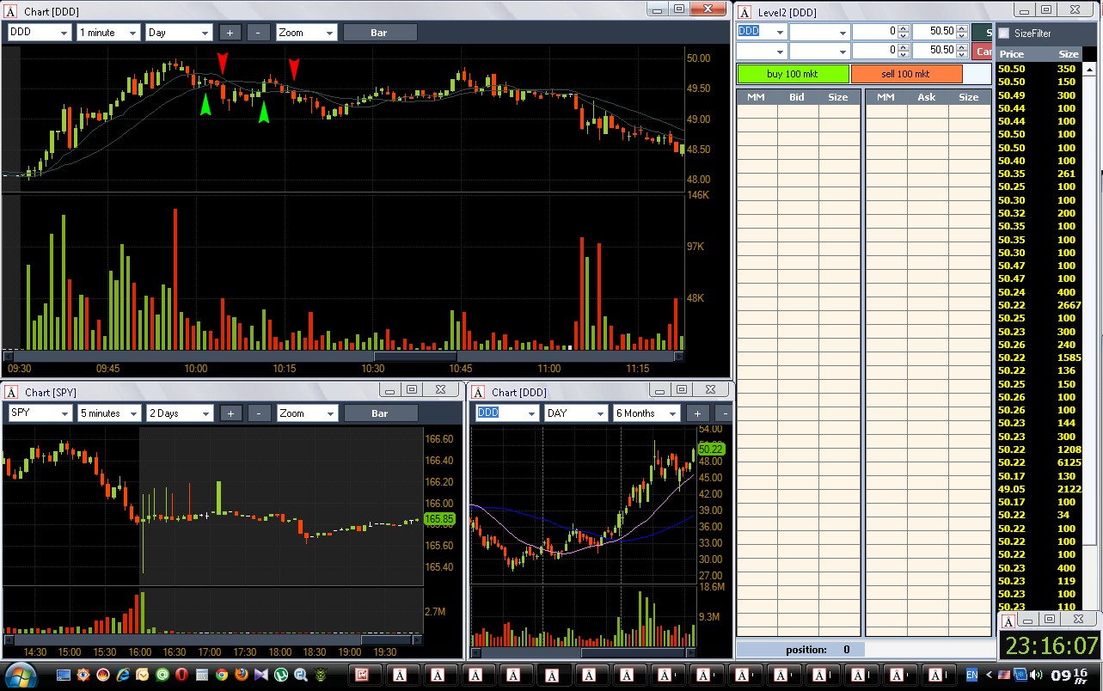Viewport: 1103px width, 691px height.
Task: Open the calculator icon in the taskbar
Action: 201,675
